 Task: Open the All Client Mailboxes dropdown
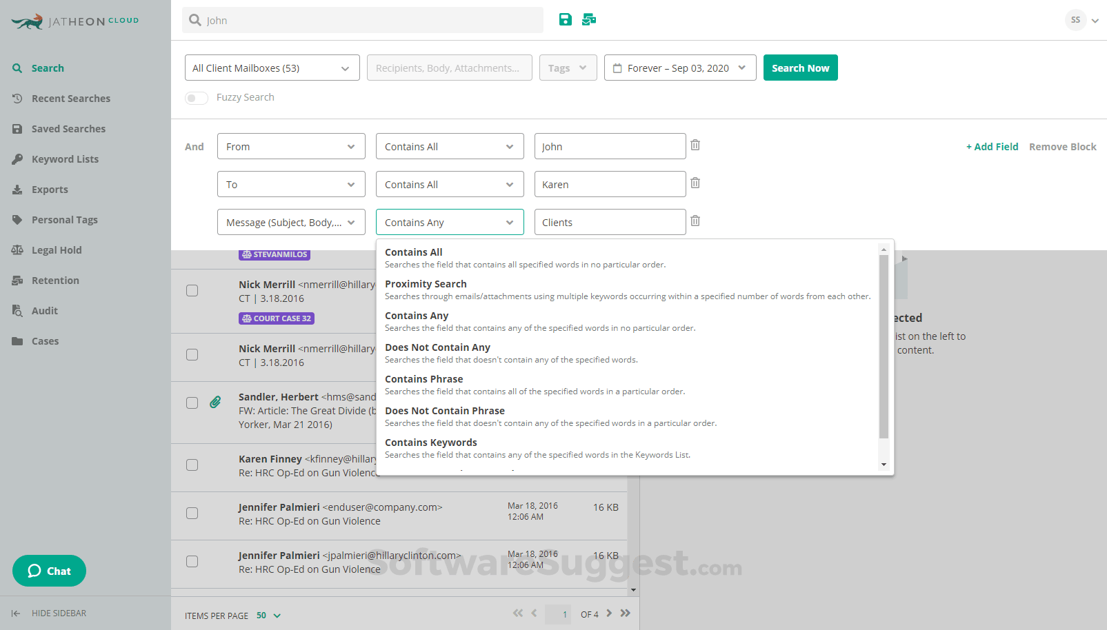click(x=272, y=68)
